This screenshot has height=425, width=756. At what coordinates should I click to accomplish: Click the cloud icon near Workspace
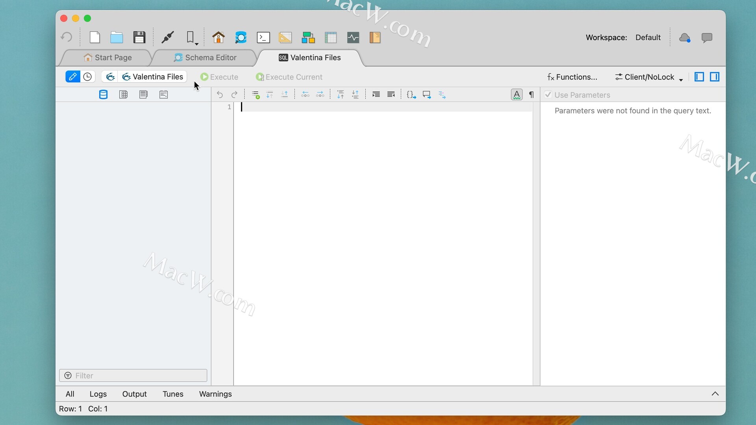pyautogui.click(x=685, y=37)
